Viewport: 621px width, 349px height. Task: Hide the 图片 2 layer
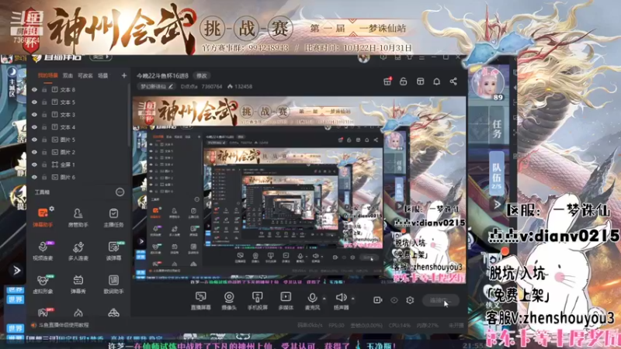[x=34, y=152]
